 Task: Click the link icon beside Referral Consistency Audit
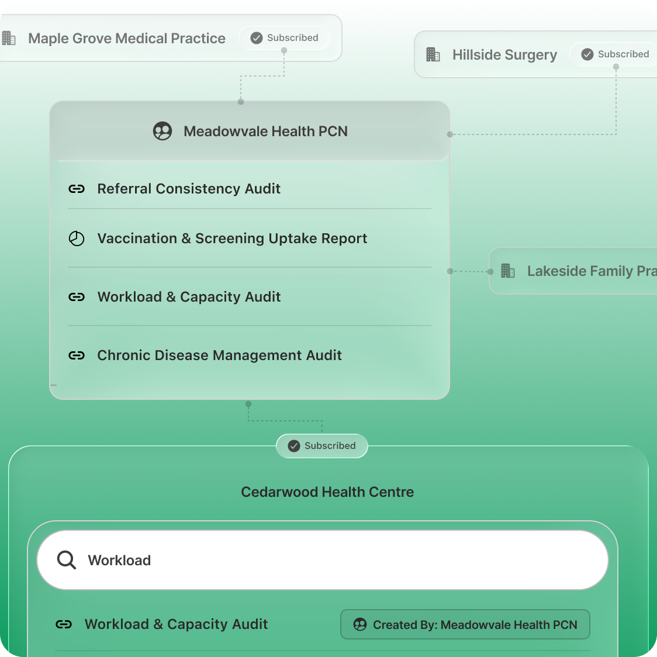pyautogui.click(x=77, y=189)
